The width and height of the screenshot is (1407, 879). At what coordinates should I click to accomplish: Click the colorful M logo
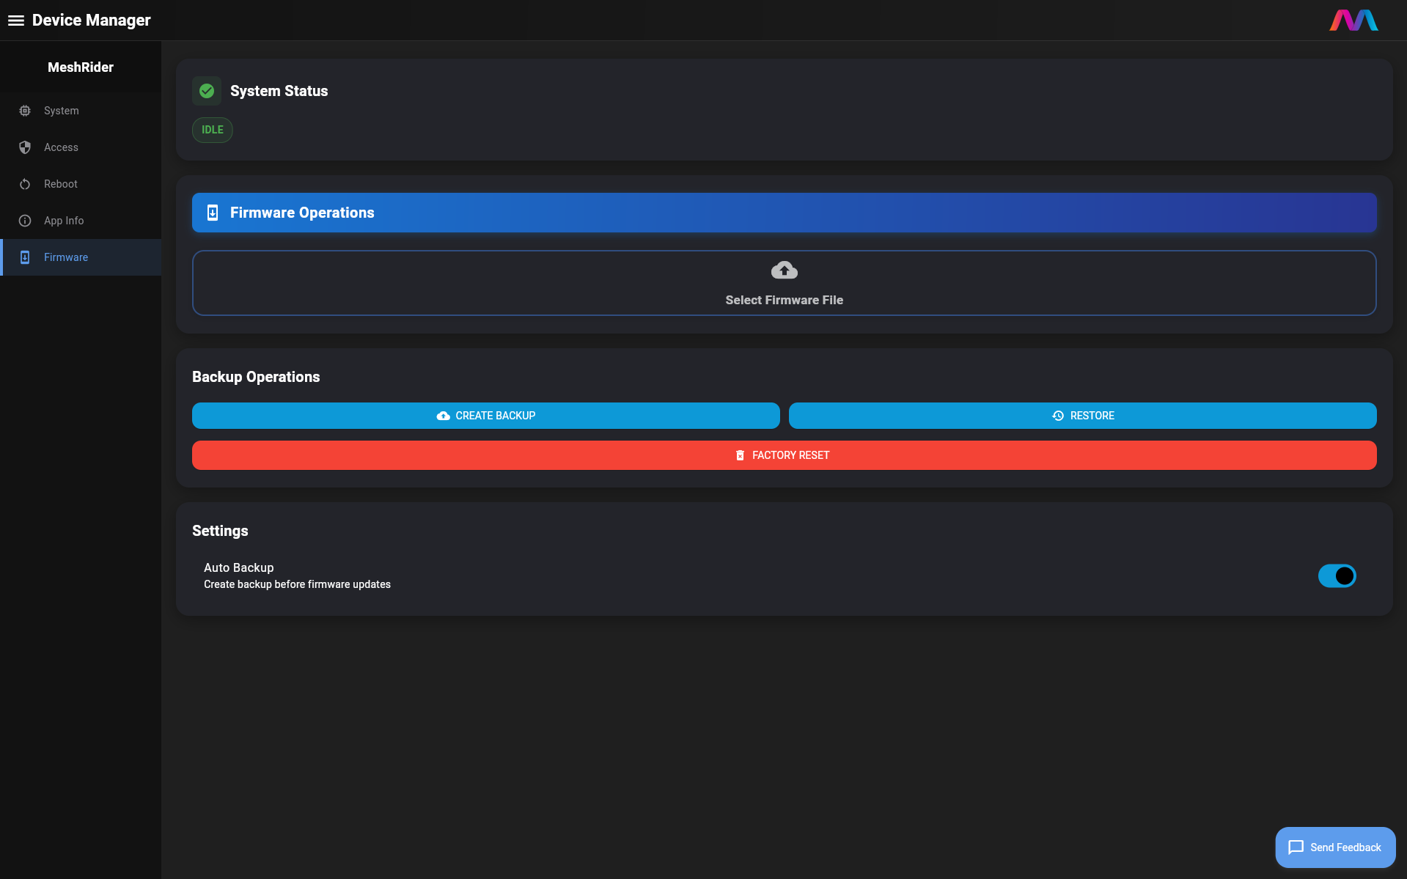[1353, 21]
